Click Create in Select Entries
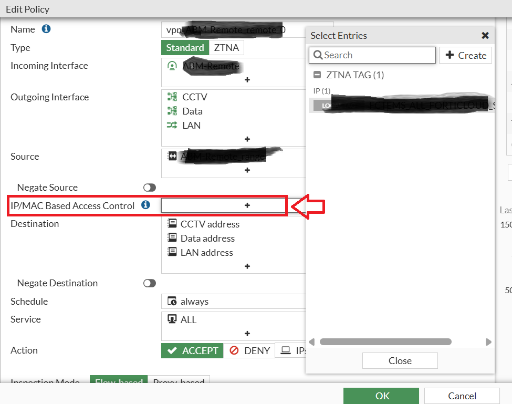 [465, 55]
